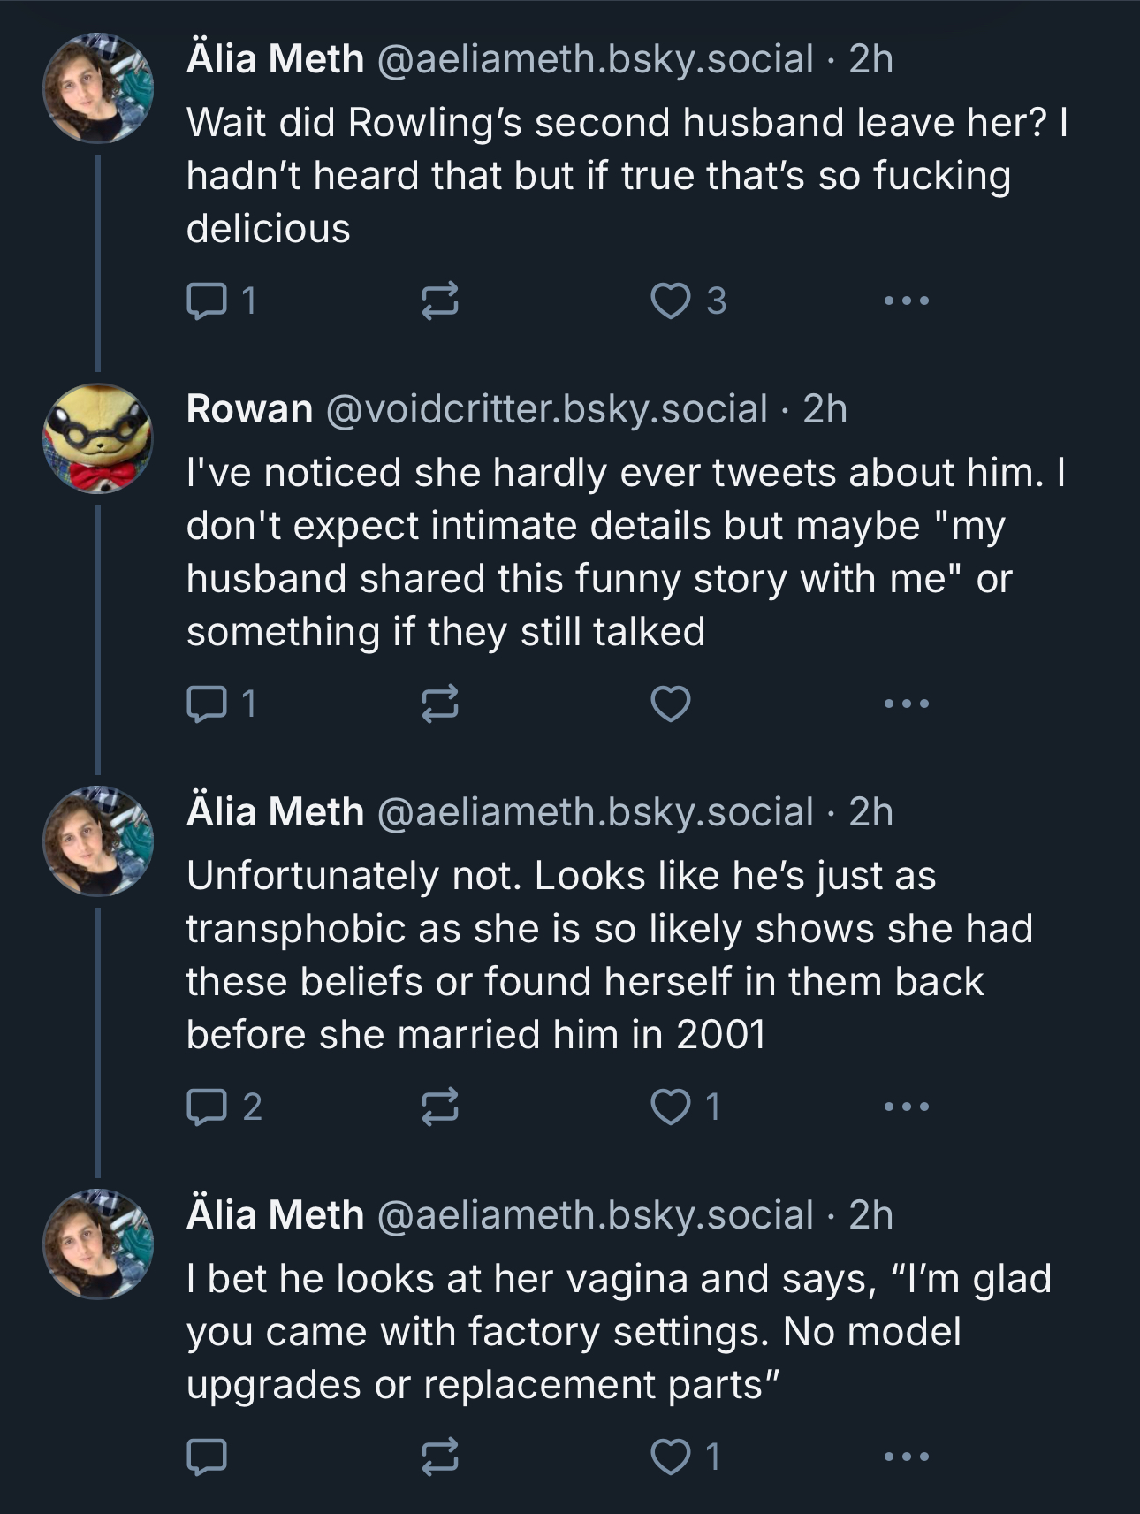
Task: Repost Rowan's post about tweets
Action: tap(439, 704)
